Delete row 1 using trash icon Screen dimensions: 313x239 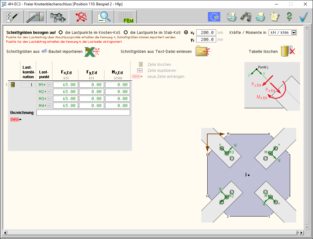13,85
